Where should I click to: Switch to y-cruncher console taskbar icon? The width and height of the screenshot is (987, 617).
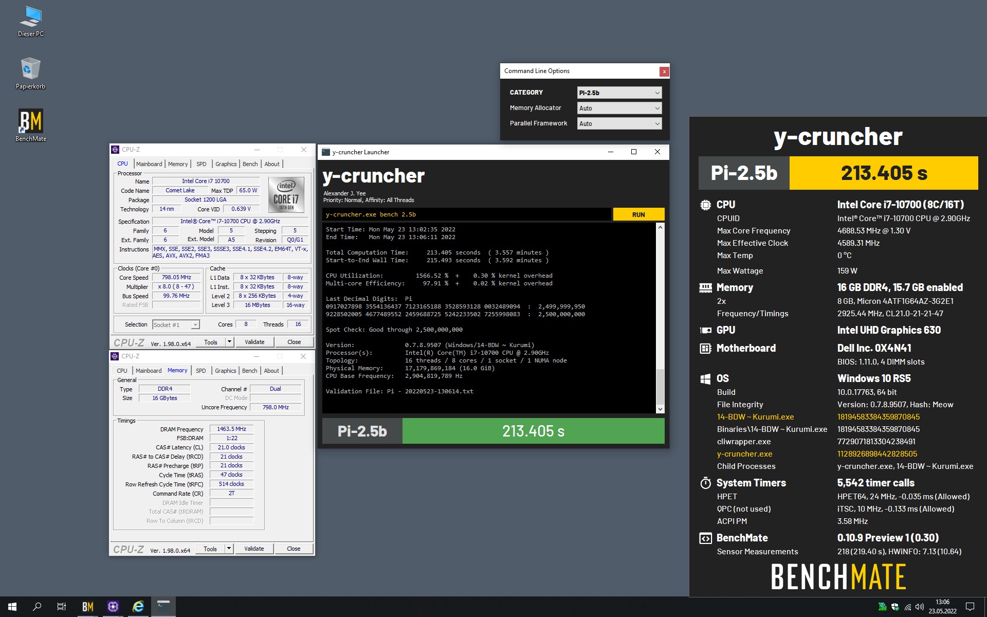click(163, 607)
